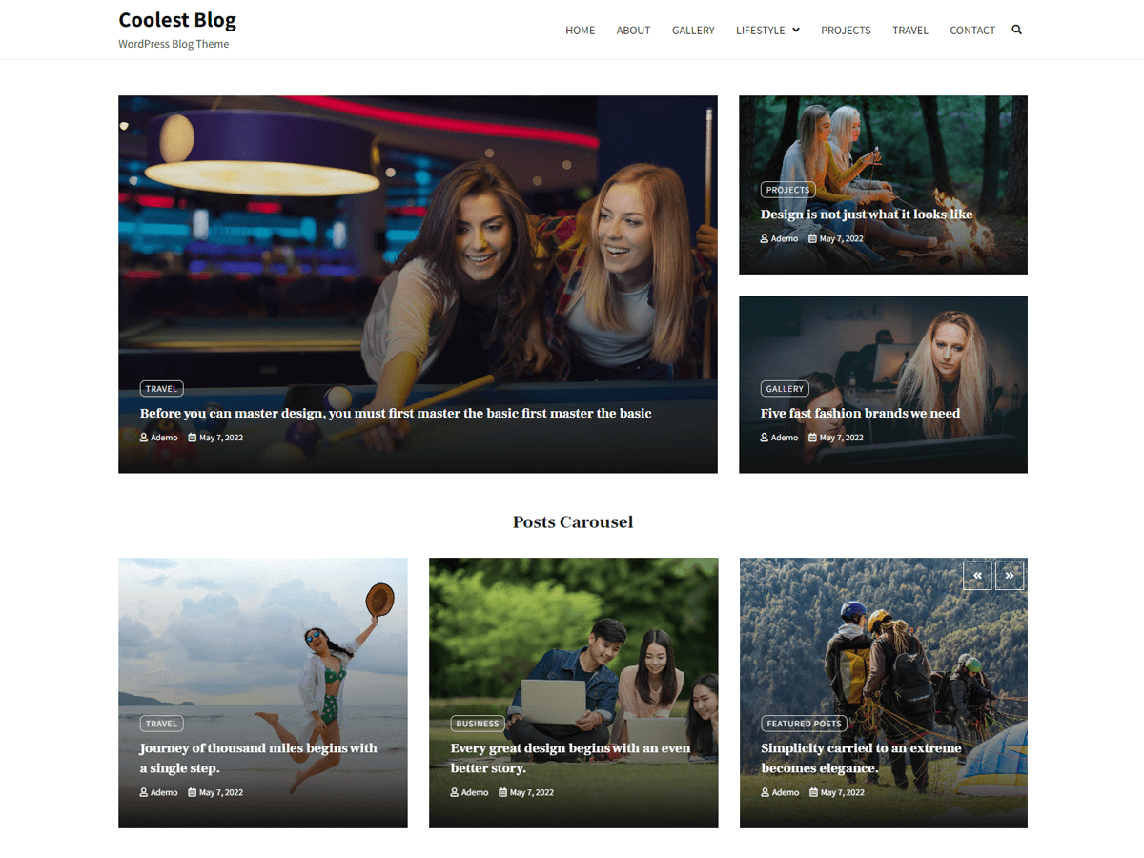Viewport: 1144px width, 858px height.
Task: Select the GALLERY category pill on the sidebar post
Action: pos(784,388)
